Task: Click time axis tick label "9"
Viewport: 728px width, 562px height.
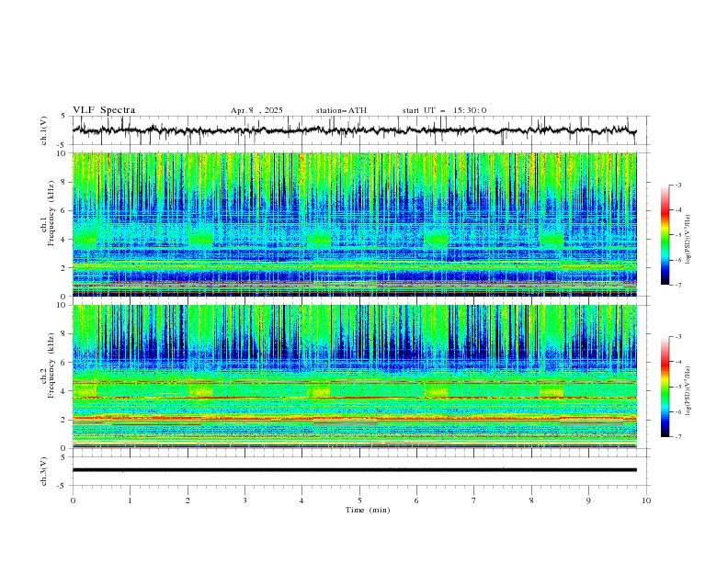Action: tap(588, 500)
